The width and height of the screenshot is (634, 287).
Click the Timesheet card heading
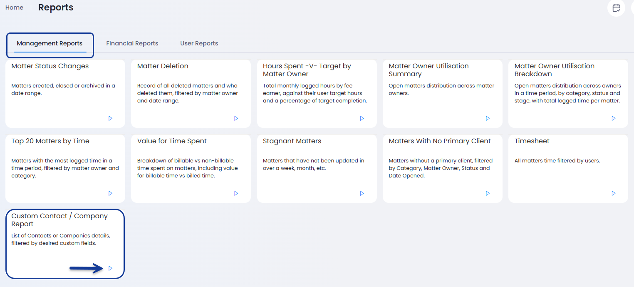point(532,141)
